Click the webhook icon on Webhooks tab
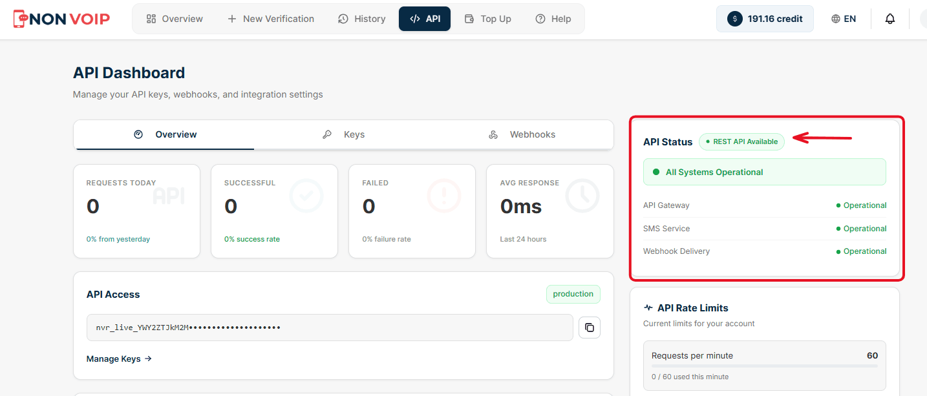The image size is (927, 396). point(493,134)
